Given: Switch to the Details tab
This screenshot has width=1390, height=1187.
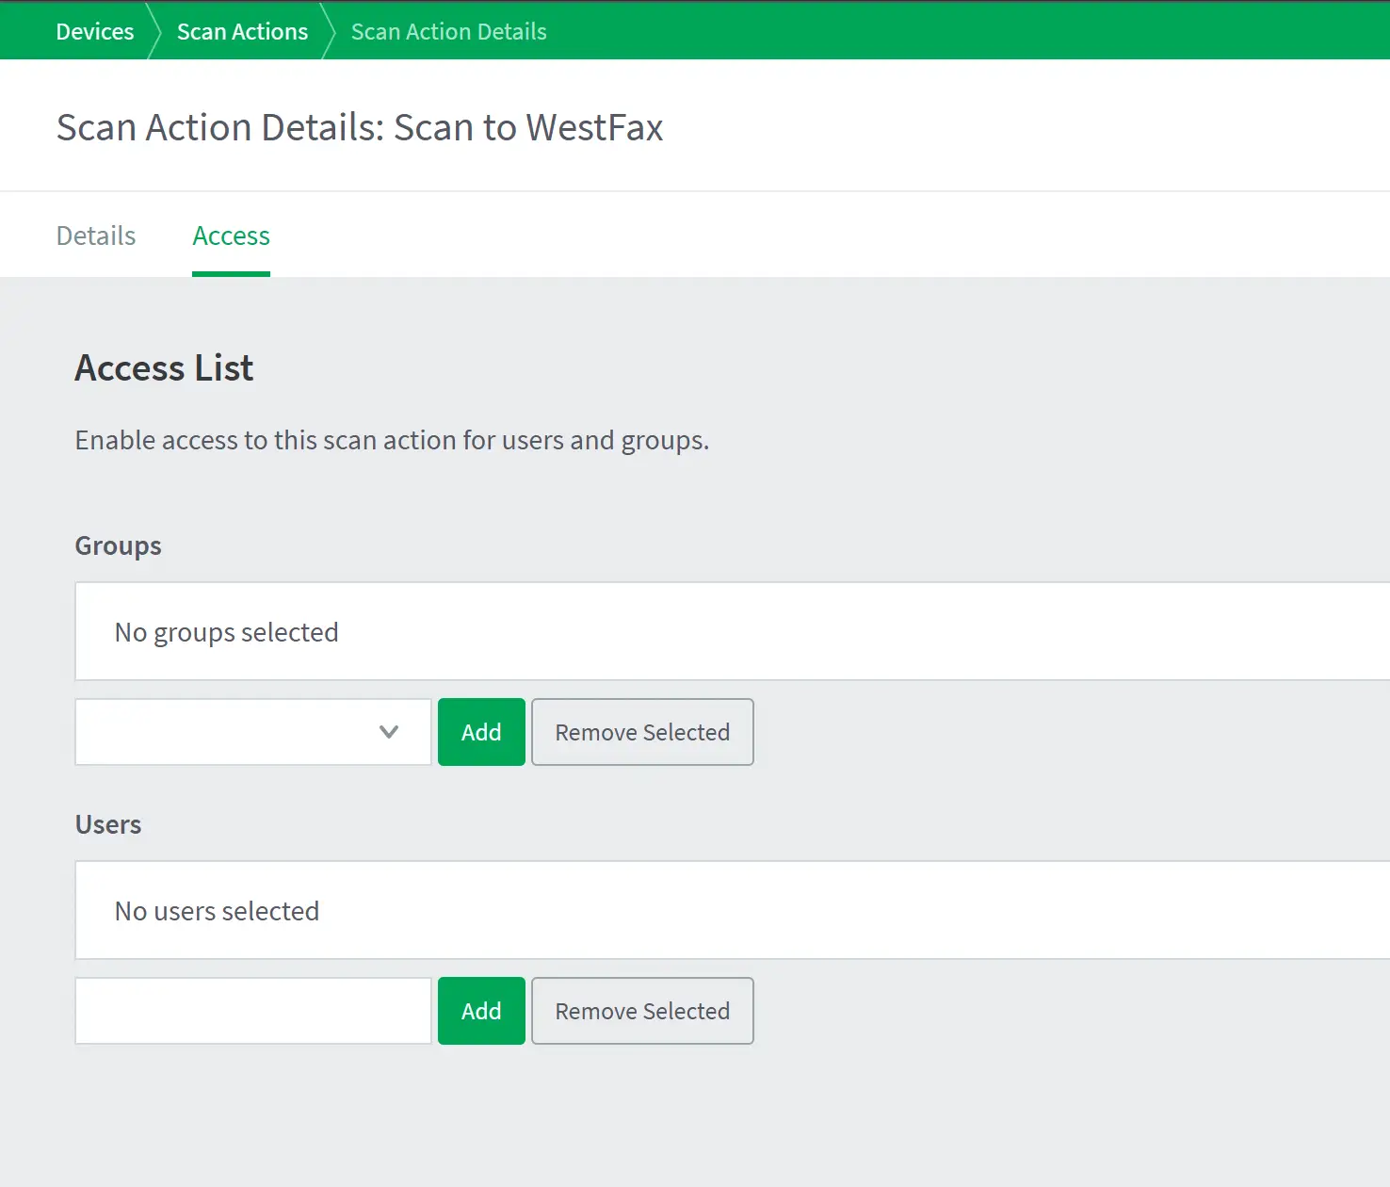Looking at the screenshot, I should coord(96,236).
